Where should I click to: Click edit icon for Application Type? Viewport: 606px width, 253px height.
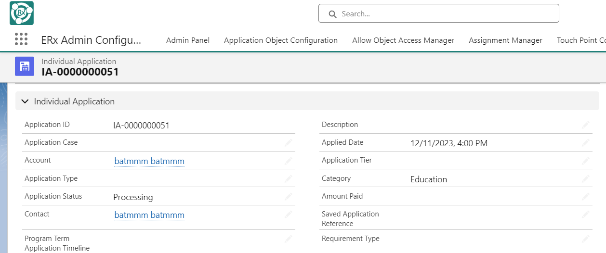(288, 178)
